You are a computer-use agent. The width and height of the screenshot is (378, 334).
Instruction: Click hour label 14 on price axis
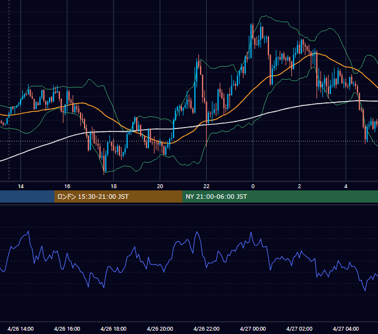coord(21,186)
